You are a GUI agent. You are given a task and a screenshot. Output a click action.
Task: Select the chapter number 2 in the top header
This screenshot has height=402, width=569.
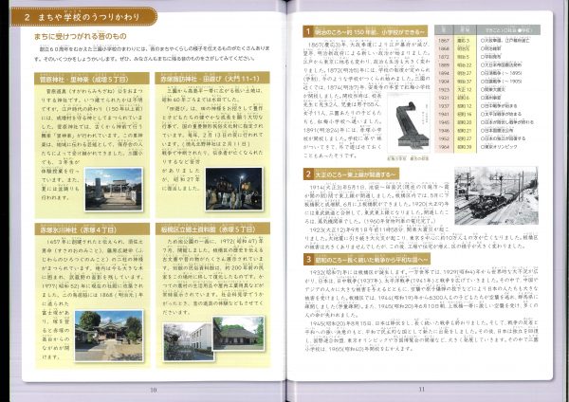tap(30, 17)
